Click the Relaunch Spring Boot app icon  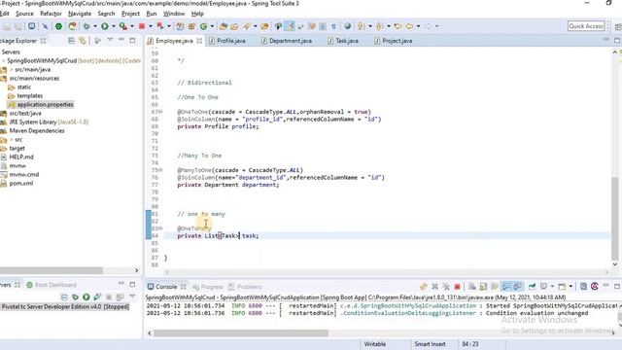tap(72, 26)
